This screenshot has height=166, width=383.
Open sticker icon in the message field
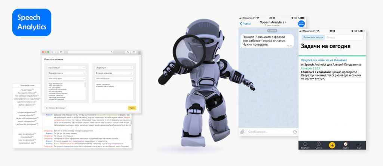coord(295,132)
